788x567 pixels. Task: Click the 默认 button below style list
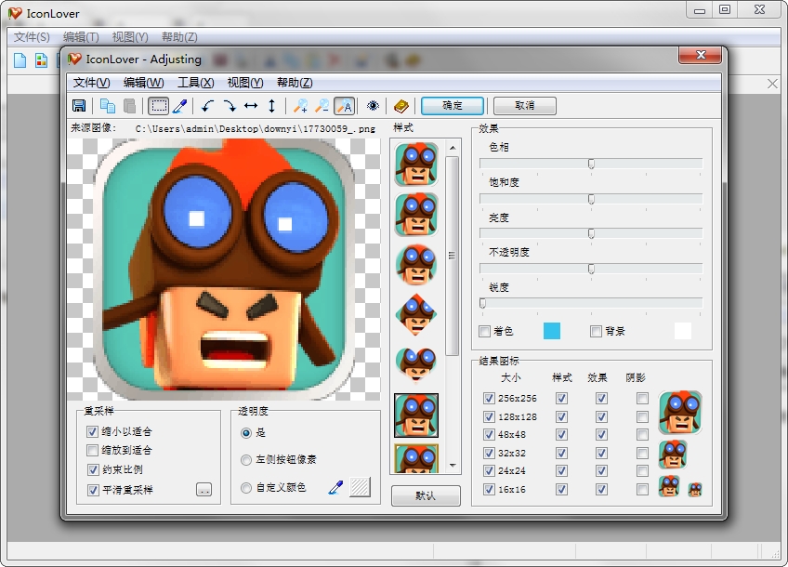(x=424, y=495)
